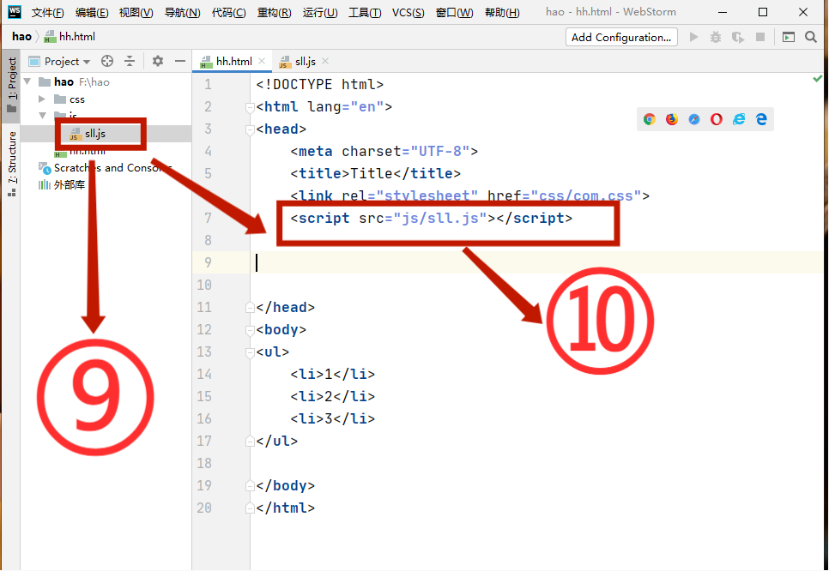
Task: Collapse all in Project panel
Action: (130, 61)
